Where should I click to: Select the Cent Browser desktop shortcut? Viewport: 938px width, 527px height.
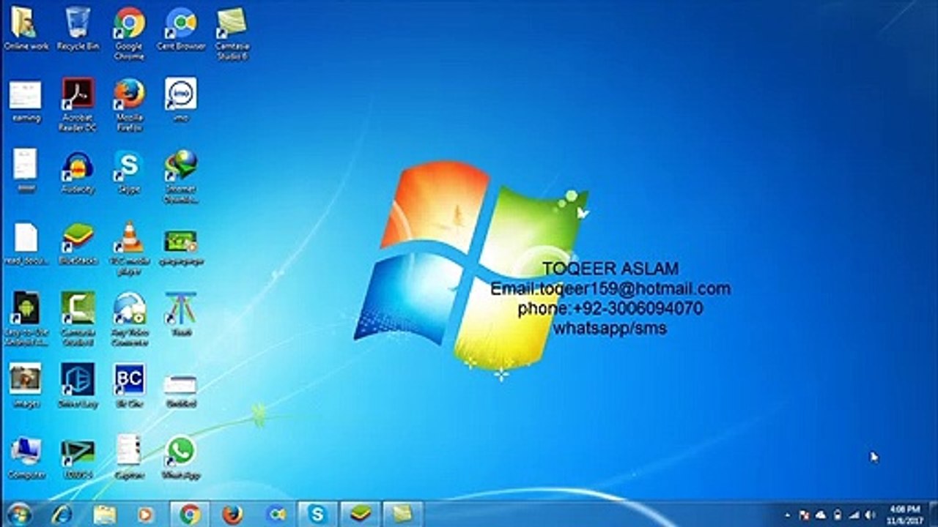(180, 29)
